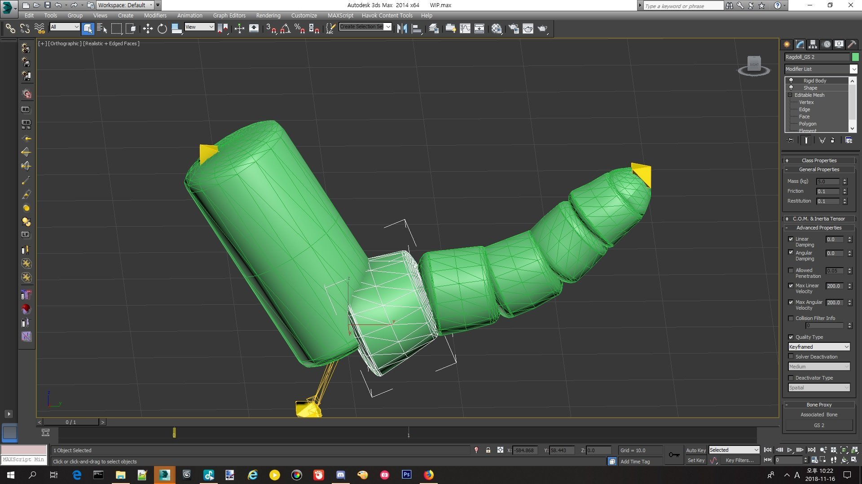
Task: Click the Select Object tool icon
Action: (x=88, y=28)
